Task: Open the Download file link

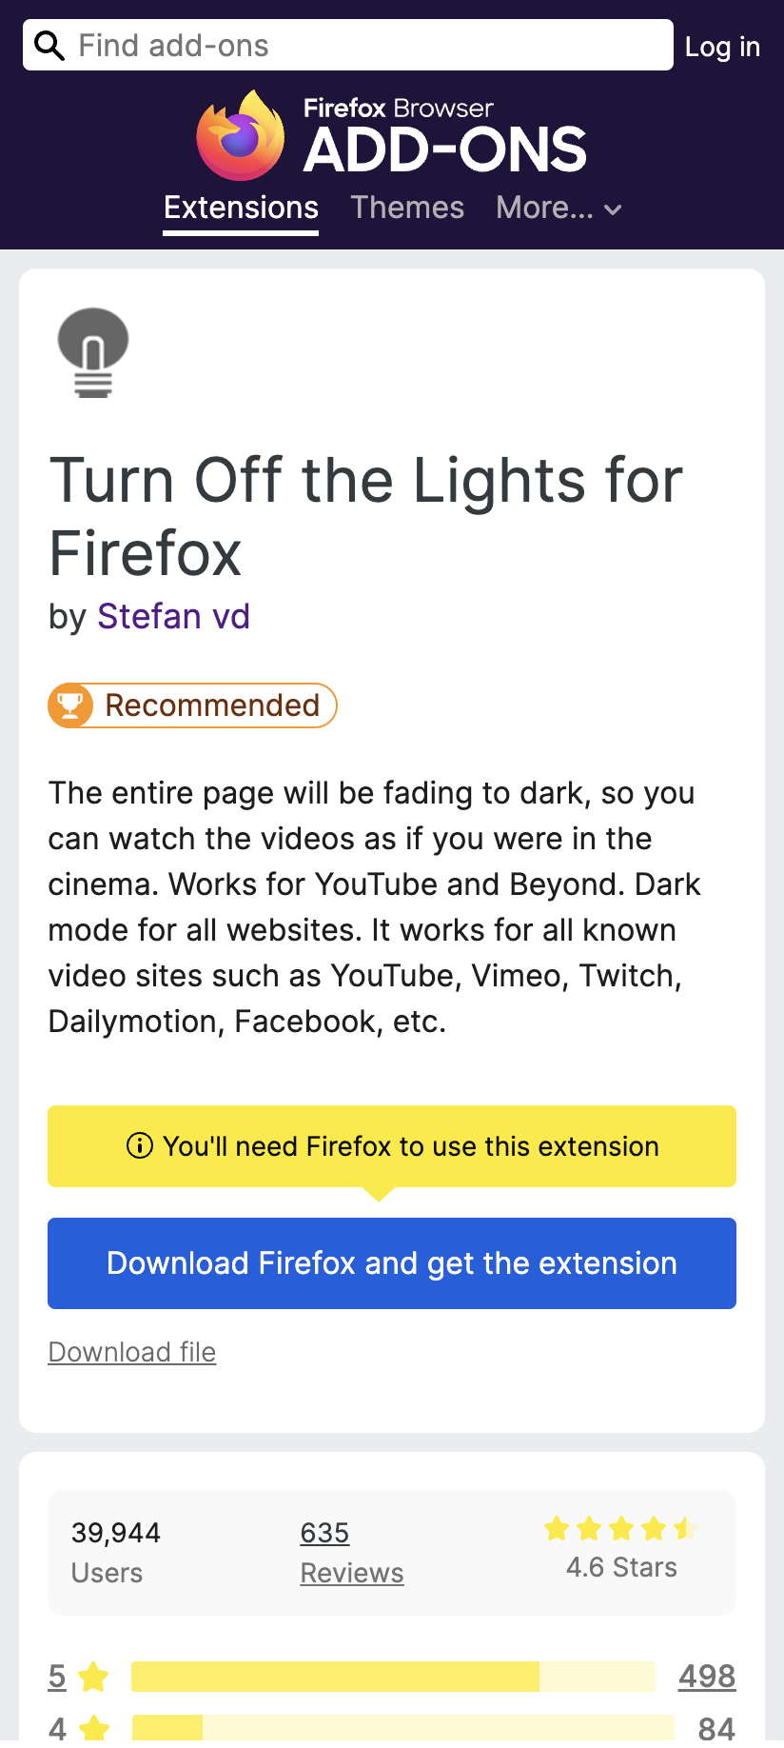Action: 131,1352
